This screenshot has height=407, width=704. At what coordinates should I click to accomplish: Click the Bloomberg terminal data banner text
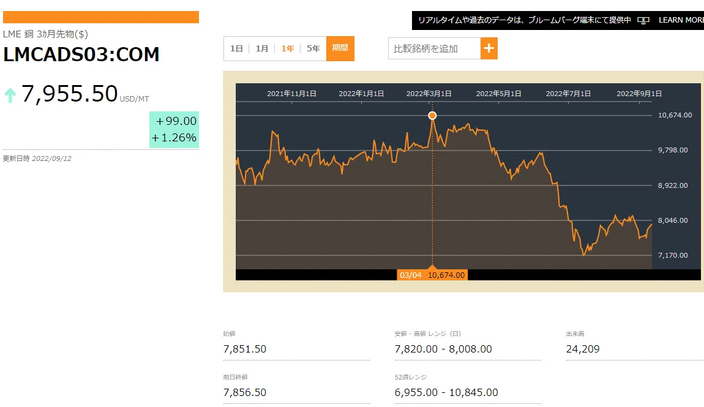tap(525, 20)
